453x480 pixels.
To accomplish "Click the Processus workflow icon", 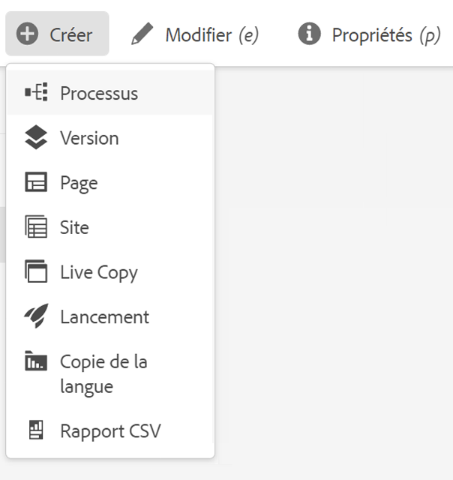I will click(x=35, y=93).
